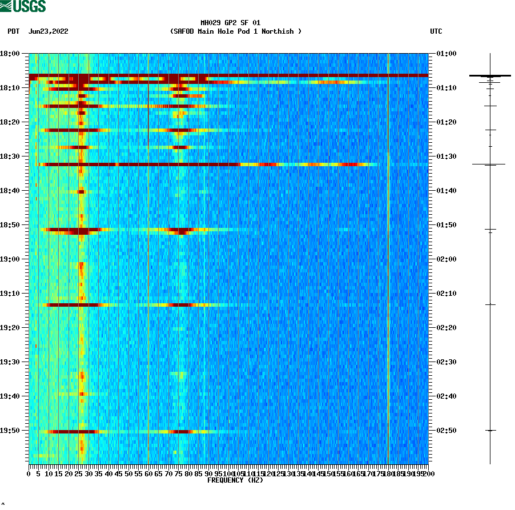
Task: Click the strong yellow band near 25 Hz
Action: pyautogui.click(x=81, y=257)
